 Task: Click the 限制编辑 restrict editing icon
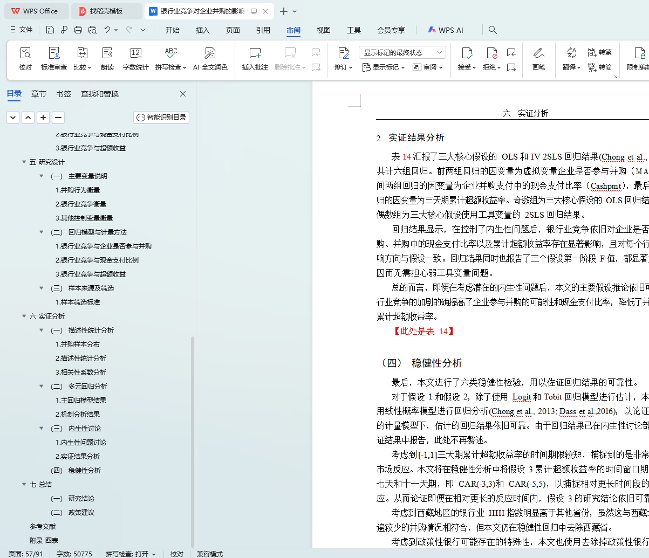click(x=640, y=53)
